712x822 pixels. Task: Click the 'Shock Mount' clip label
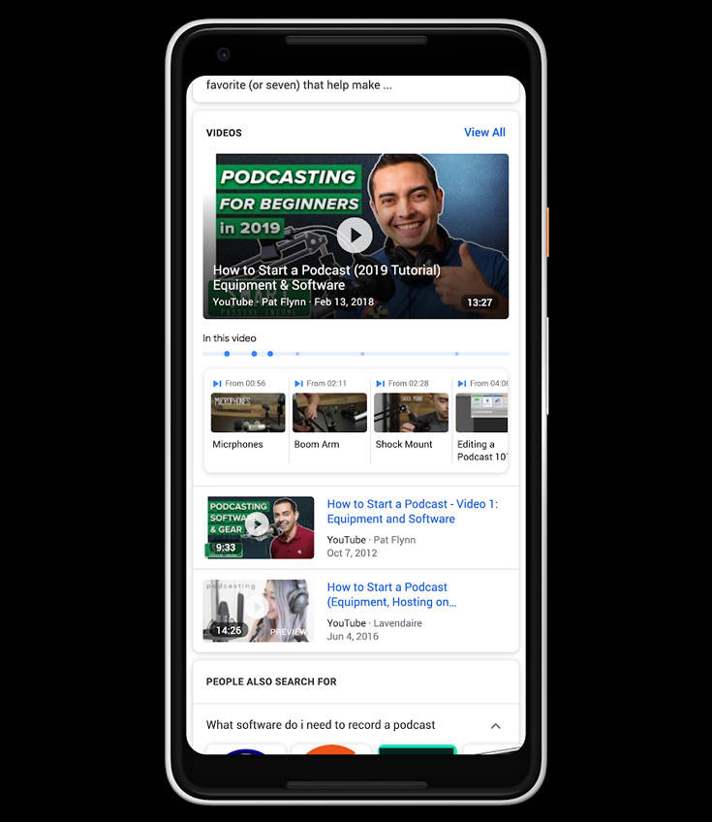coord(404,445)
